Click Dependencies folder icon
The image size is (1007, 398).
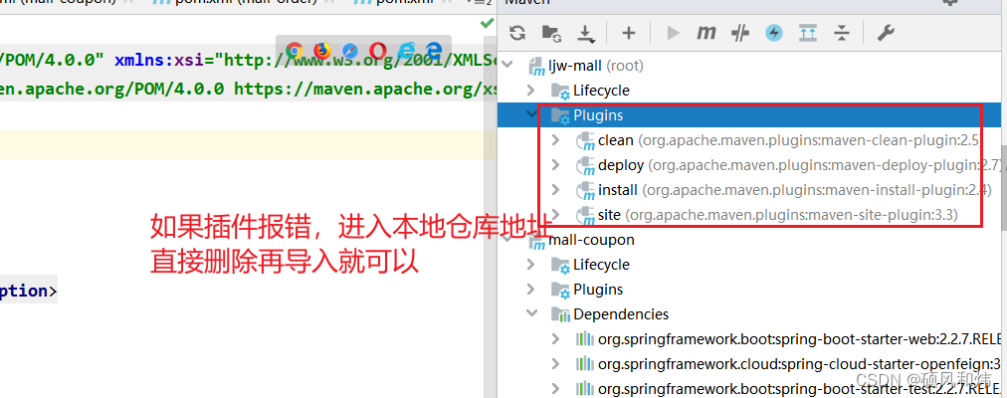click(x=560, y=314)
